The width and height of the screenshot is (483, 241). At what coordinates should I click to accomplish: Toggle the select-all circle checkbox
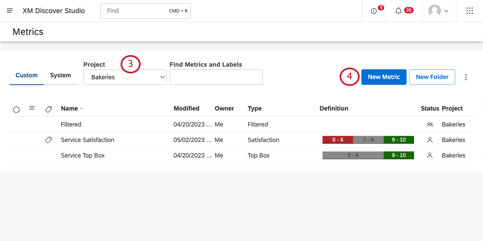click(x=16, y=109)
